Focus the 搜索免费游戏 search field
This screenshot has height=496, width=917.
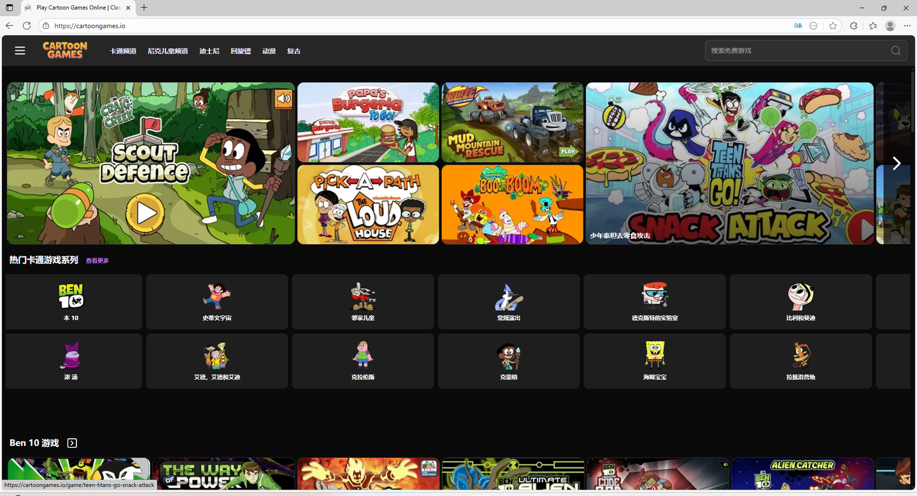coord(806,51)
